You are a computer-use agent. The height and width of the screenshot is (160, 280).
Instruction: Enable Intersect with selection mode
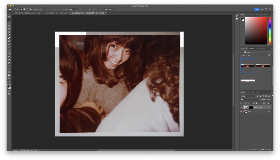click(x=30, y=9)
